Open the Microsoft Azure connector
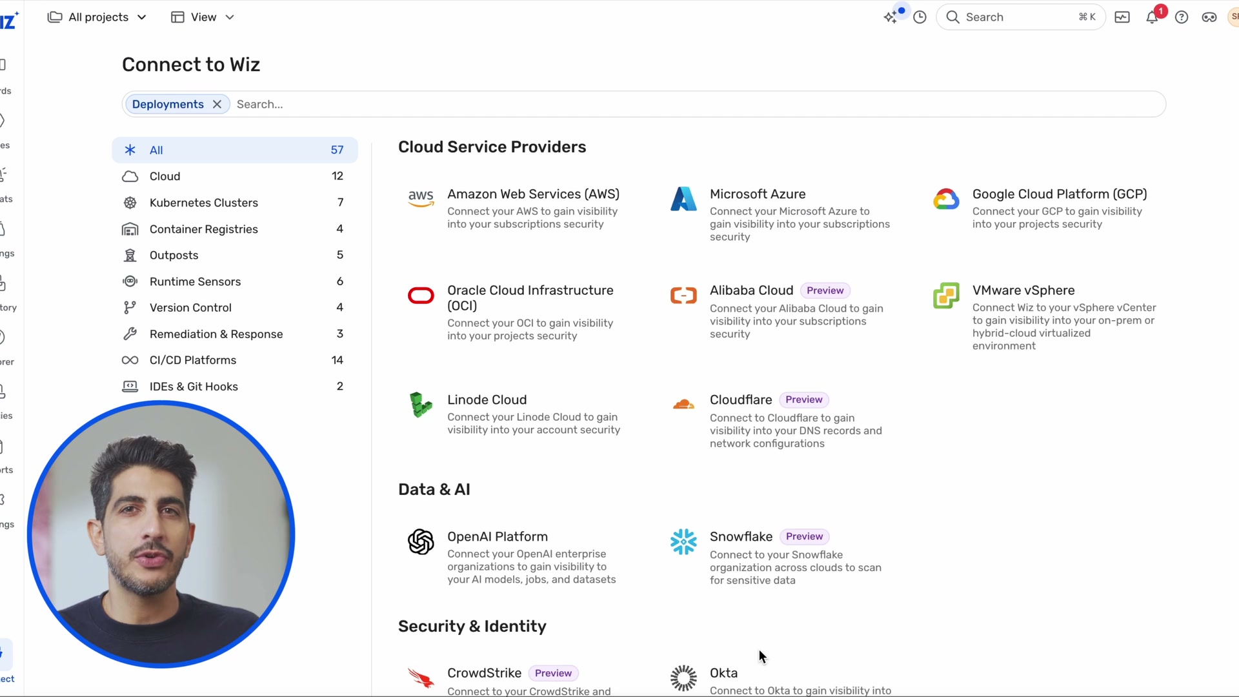 click(758, 194)
